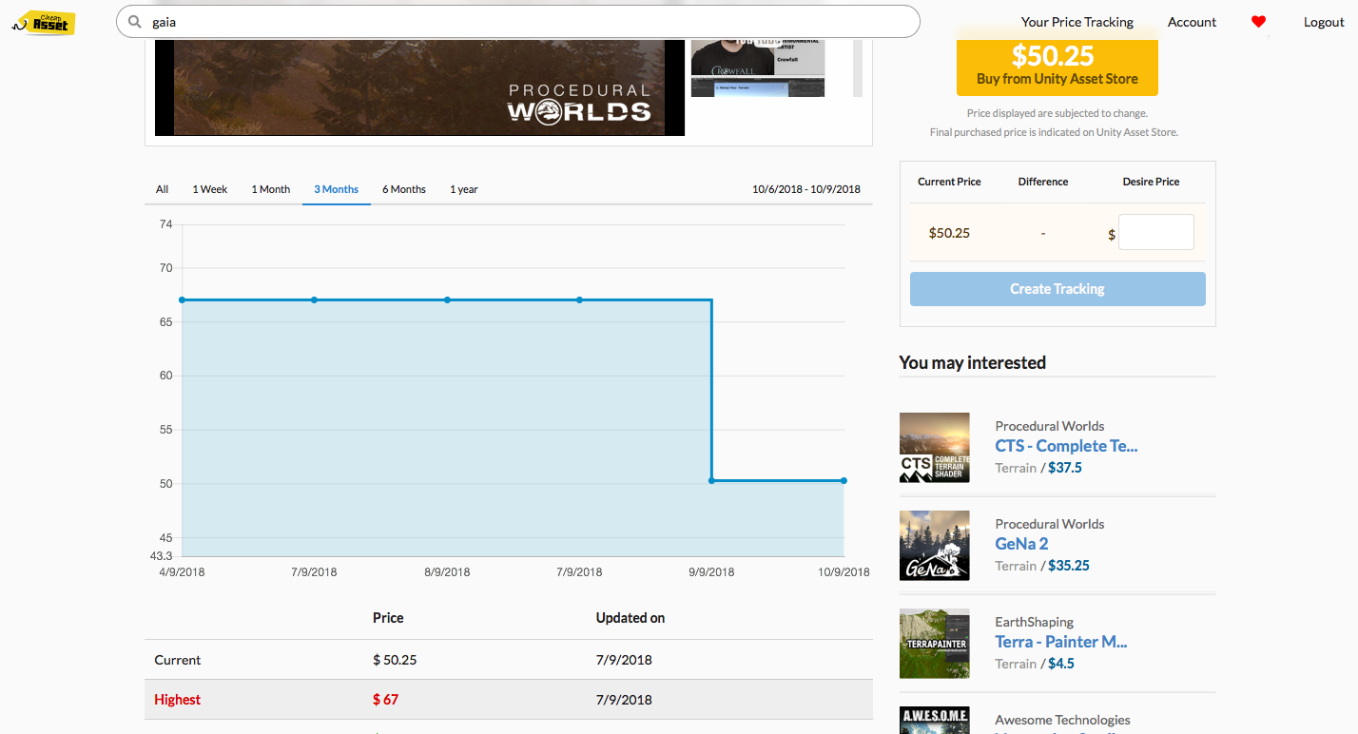Screen dimensions: 1358x734
Task: Click the red heart favorites icon
Action: pos(1258,22)
